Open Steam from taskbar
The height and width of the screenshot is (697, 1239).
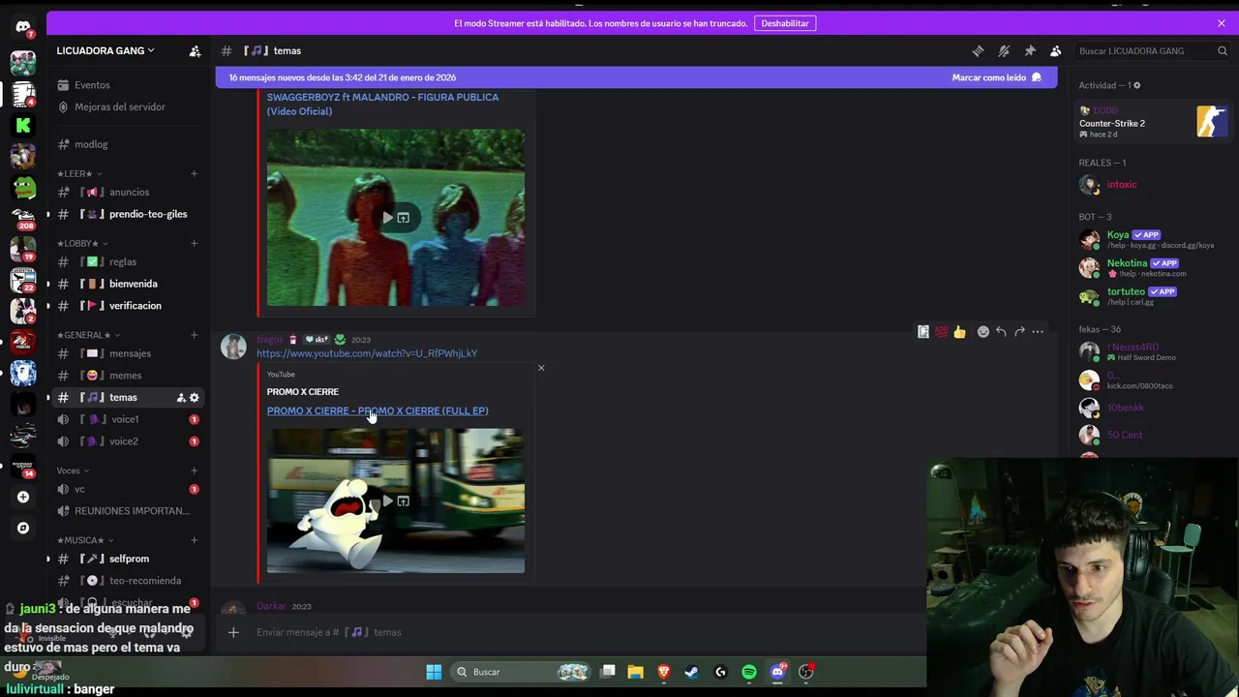[692, 672]
